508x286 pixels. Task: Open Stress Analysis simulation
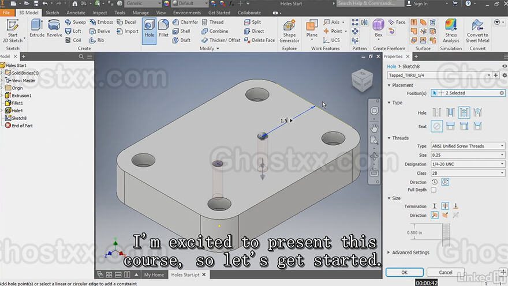pyautogui.click(x=451, y=31)
